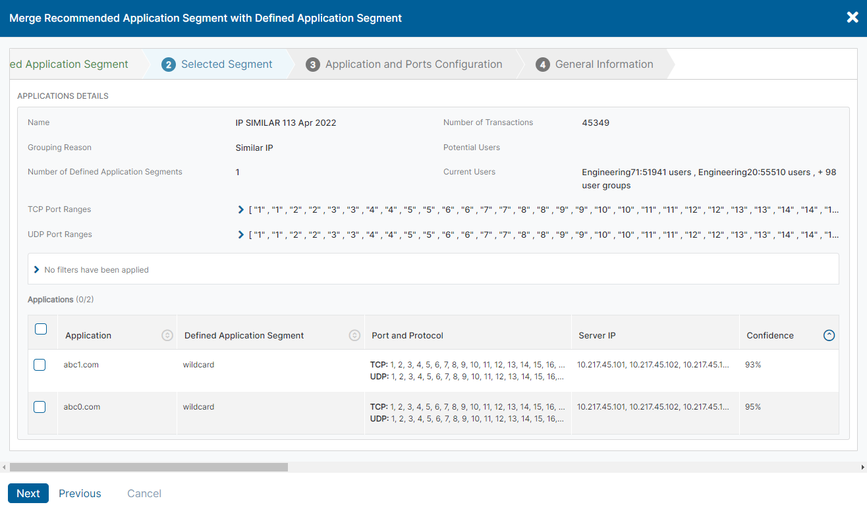Screen dimensions: 867x511
Task: Expand the applied filters section
Action: coord(36,269)
